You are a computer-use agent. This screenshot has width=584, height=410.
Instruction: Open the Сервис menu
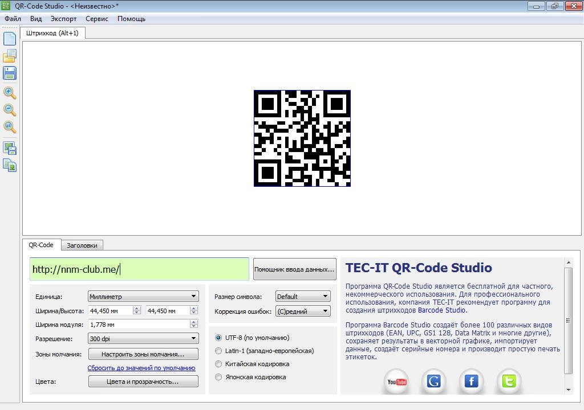pyautogui.click(x=97, y=19)
